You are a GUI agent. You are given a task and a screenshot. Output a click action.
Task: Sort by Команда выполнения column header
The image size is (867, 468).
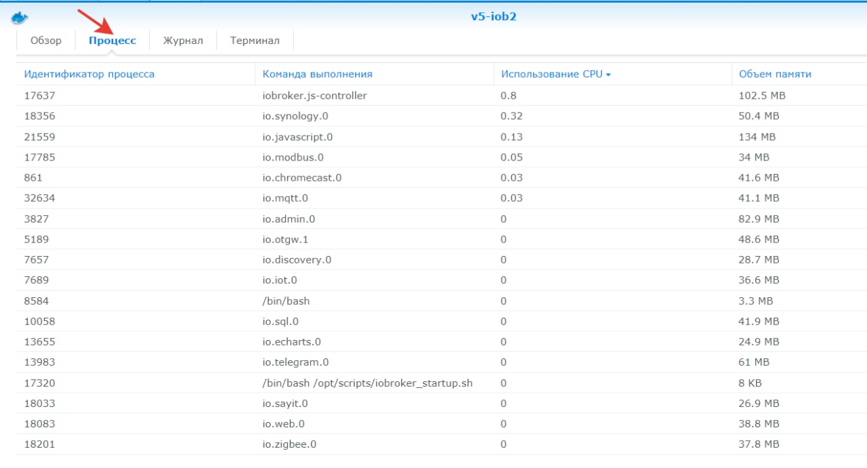click(x=318, y=75)
